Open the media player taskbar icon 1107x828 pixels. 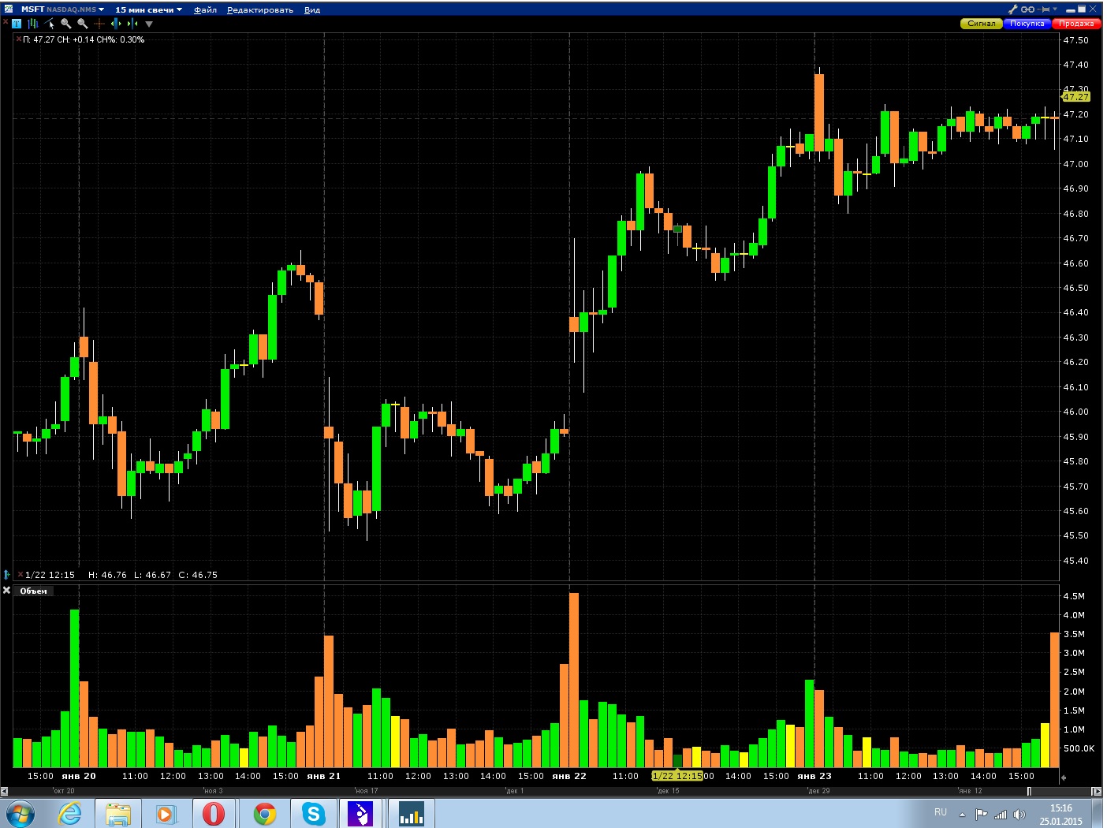(166, 814)
